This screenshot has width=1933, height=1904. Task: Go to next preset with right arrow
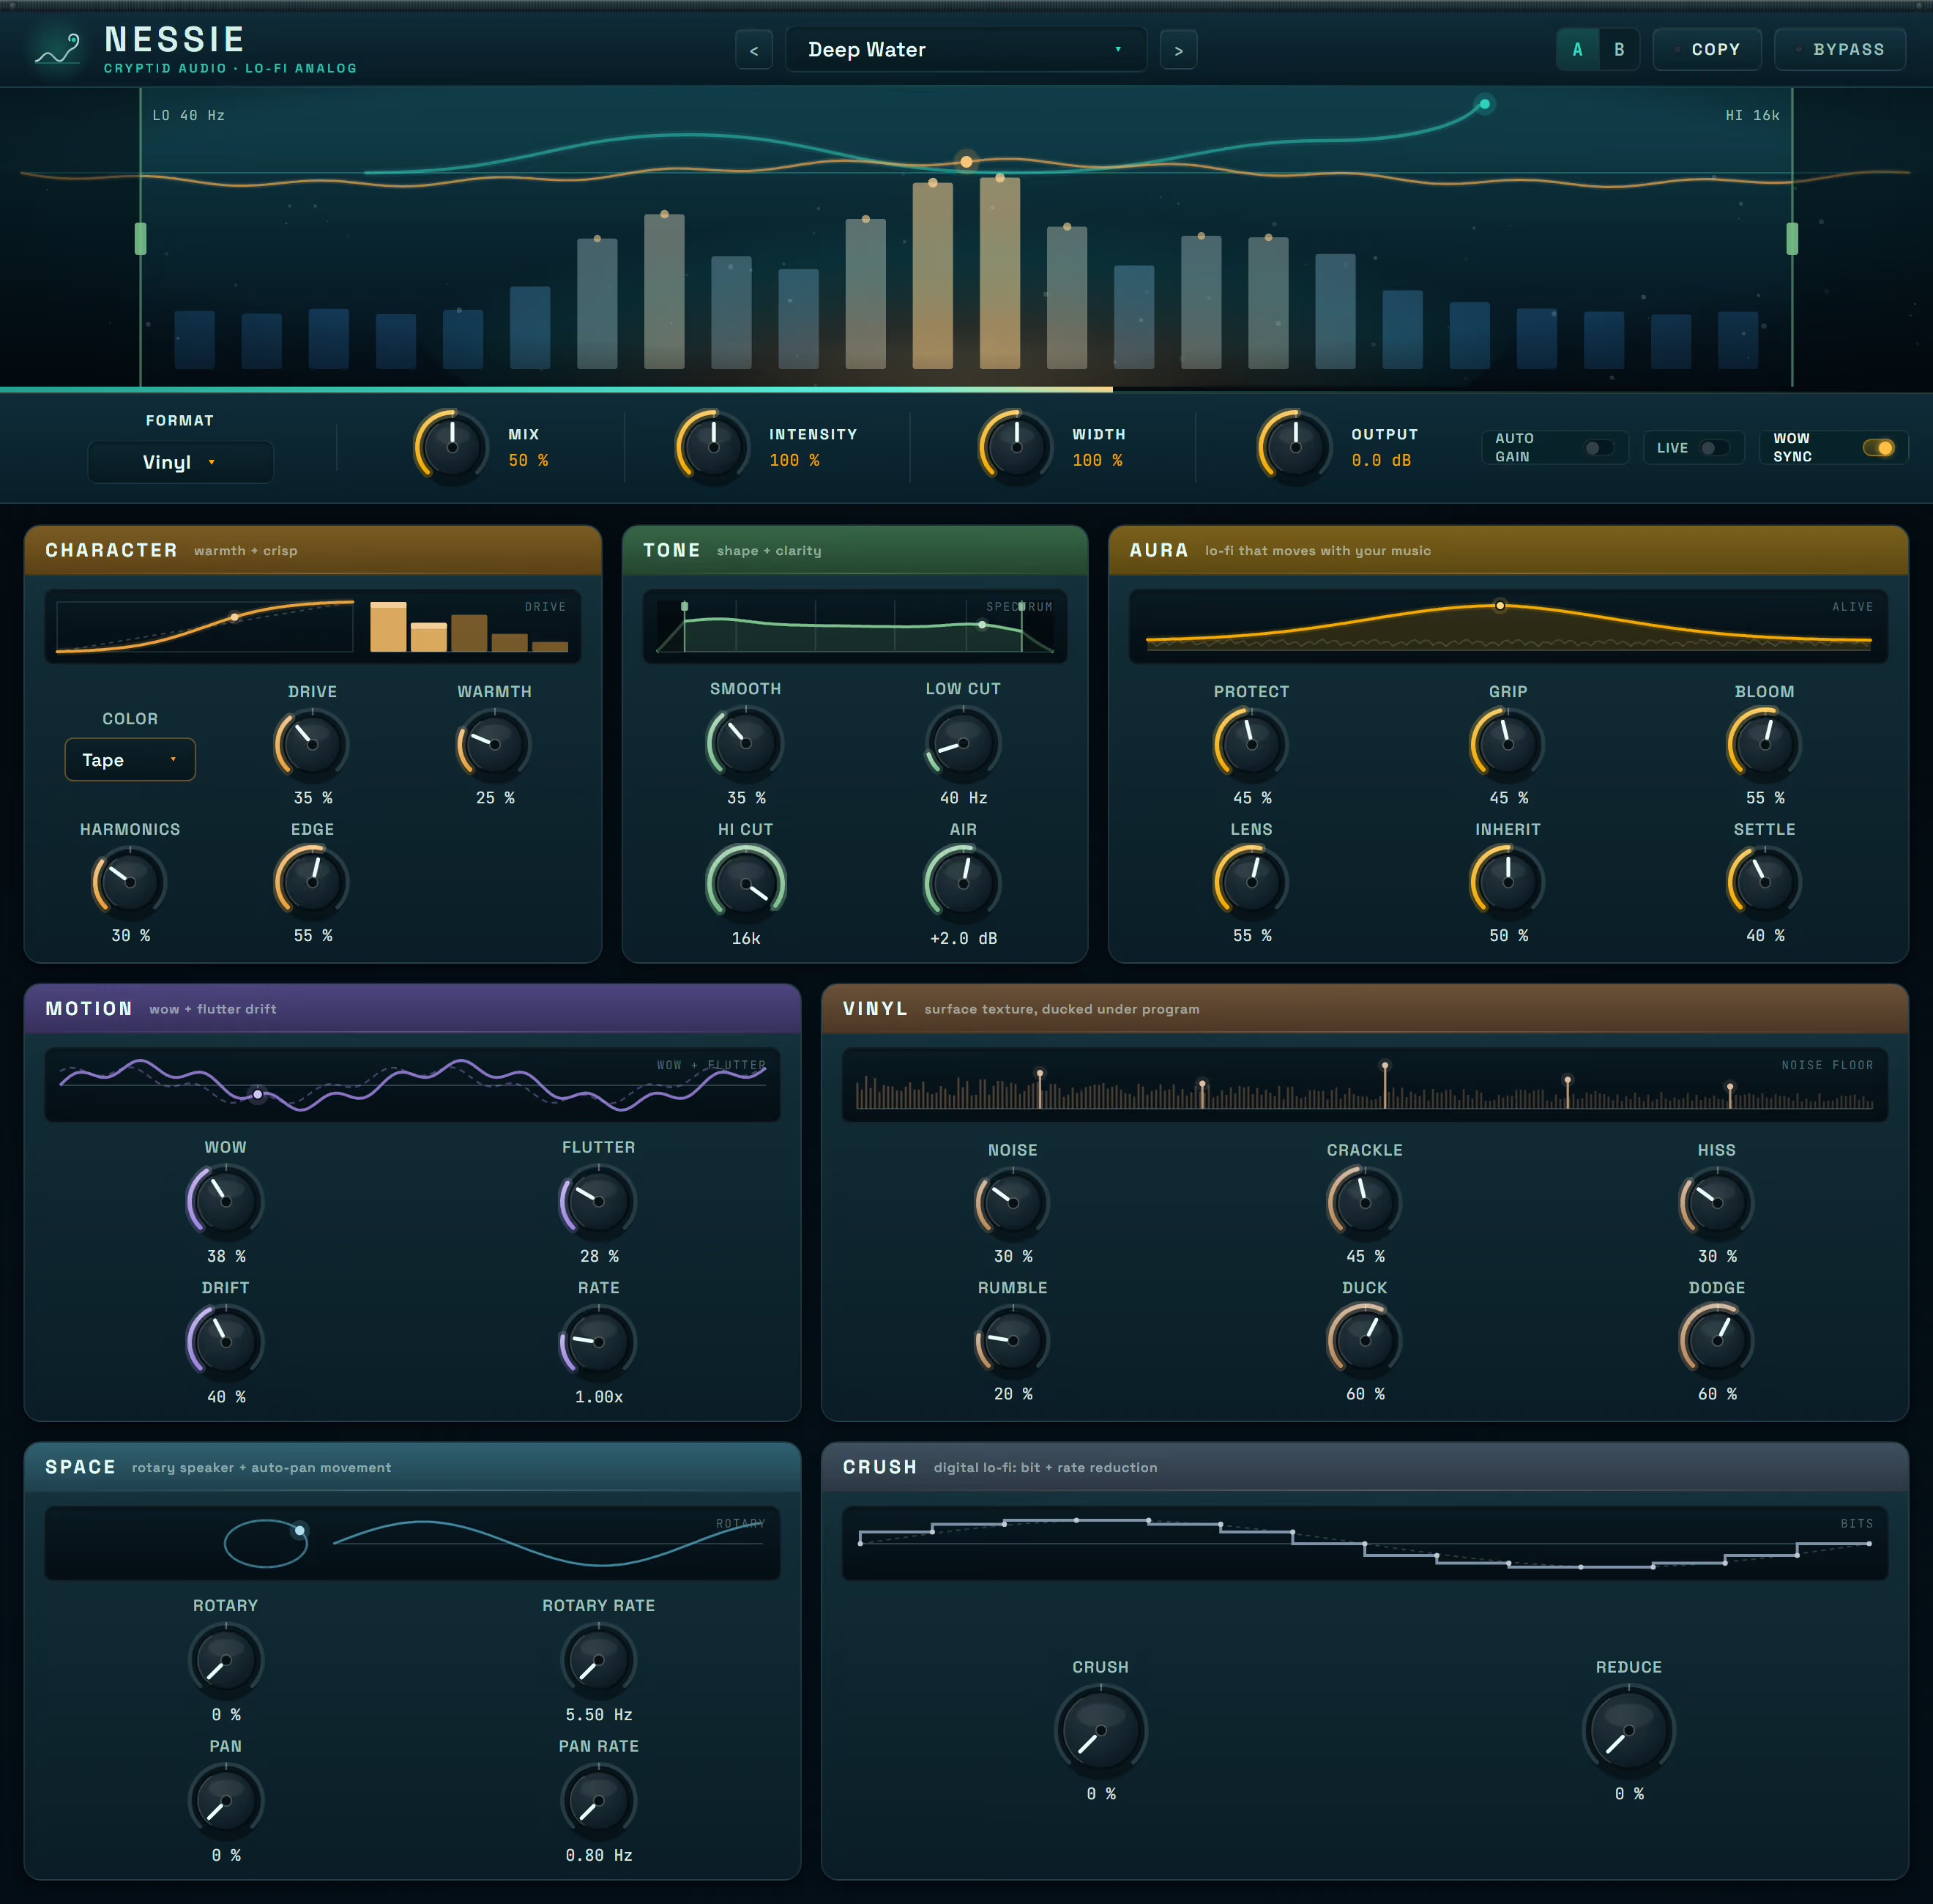1178,50
